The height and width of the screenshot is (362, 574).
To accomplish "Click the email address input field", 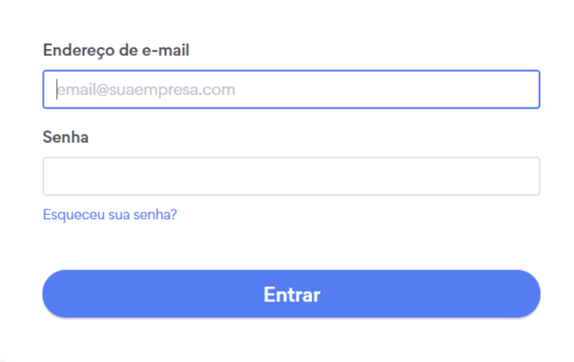I will pyautogui.click(x=291, y=90).
